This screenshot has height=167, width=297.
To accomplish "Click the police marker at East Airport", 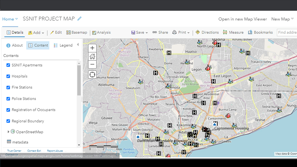I will click(251, 79).
